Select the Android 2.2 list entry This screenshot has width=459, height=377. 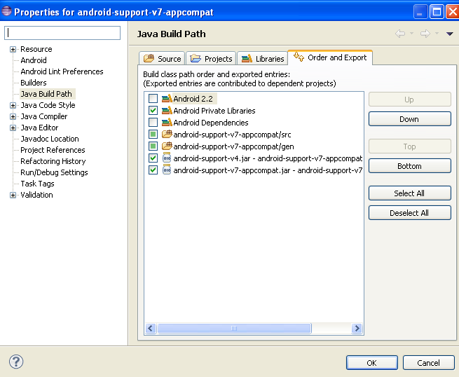193,99
